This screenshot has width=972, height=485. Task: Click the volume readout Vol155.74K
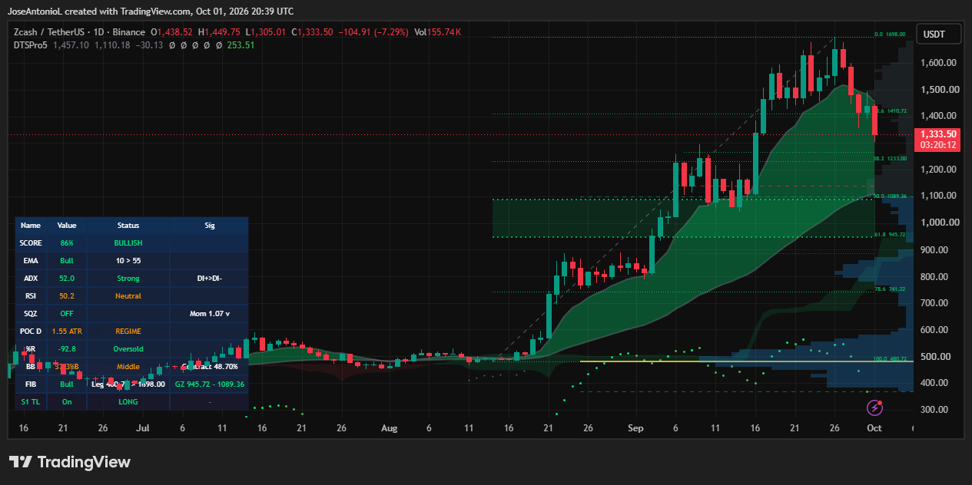click(x=437, y=32)
